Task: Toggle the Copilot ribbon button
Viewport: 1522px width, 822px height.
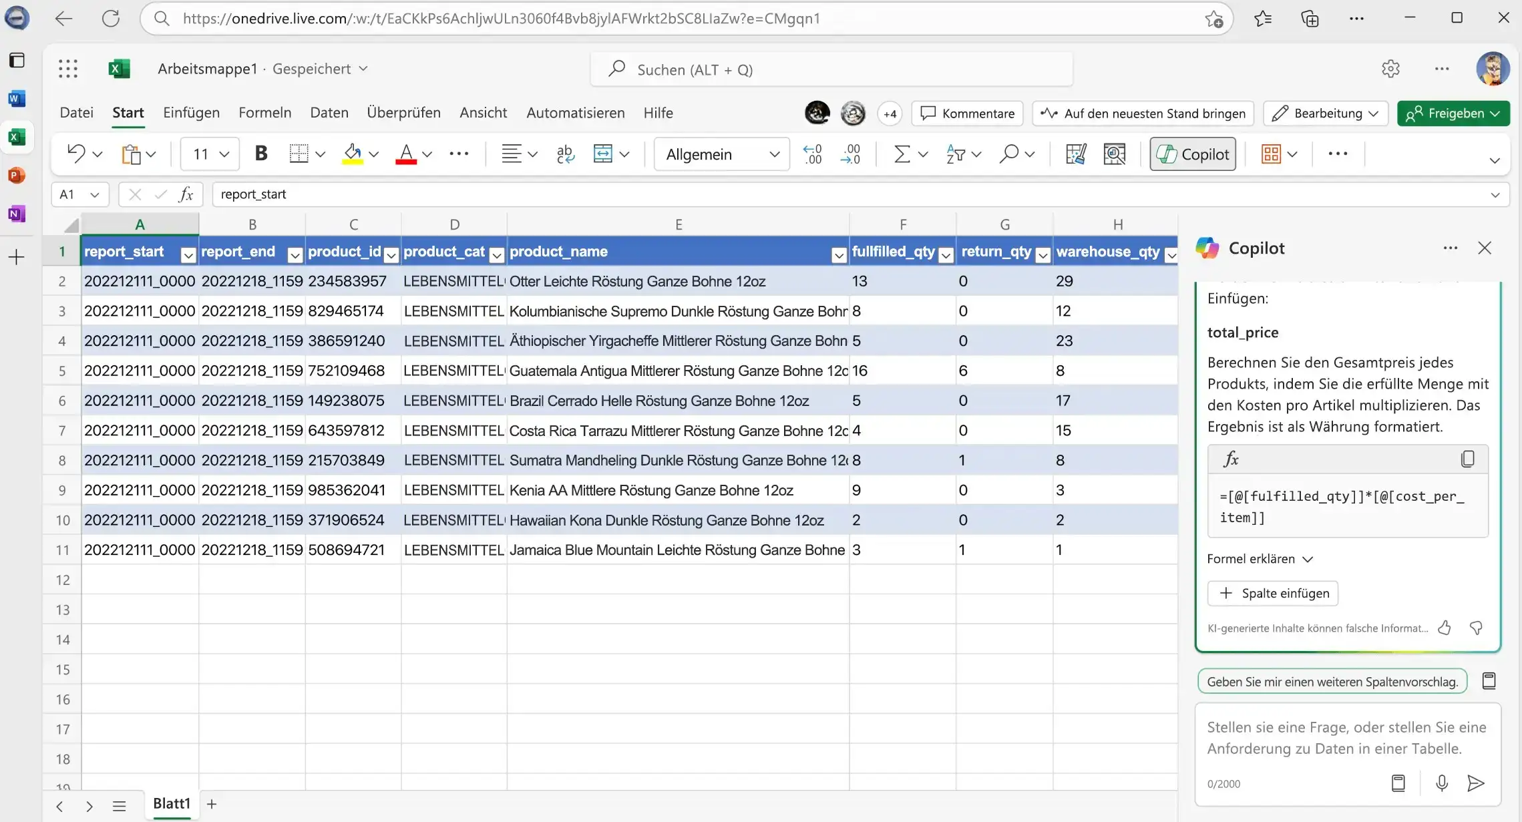Action: click(x=1193, y=154)
